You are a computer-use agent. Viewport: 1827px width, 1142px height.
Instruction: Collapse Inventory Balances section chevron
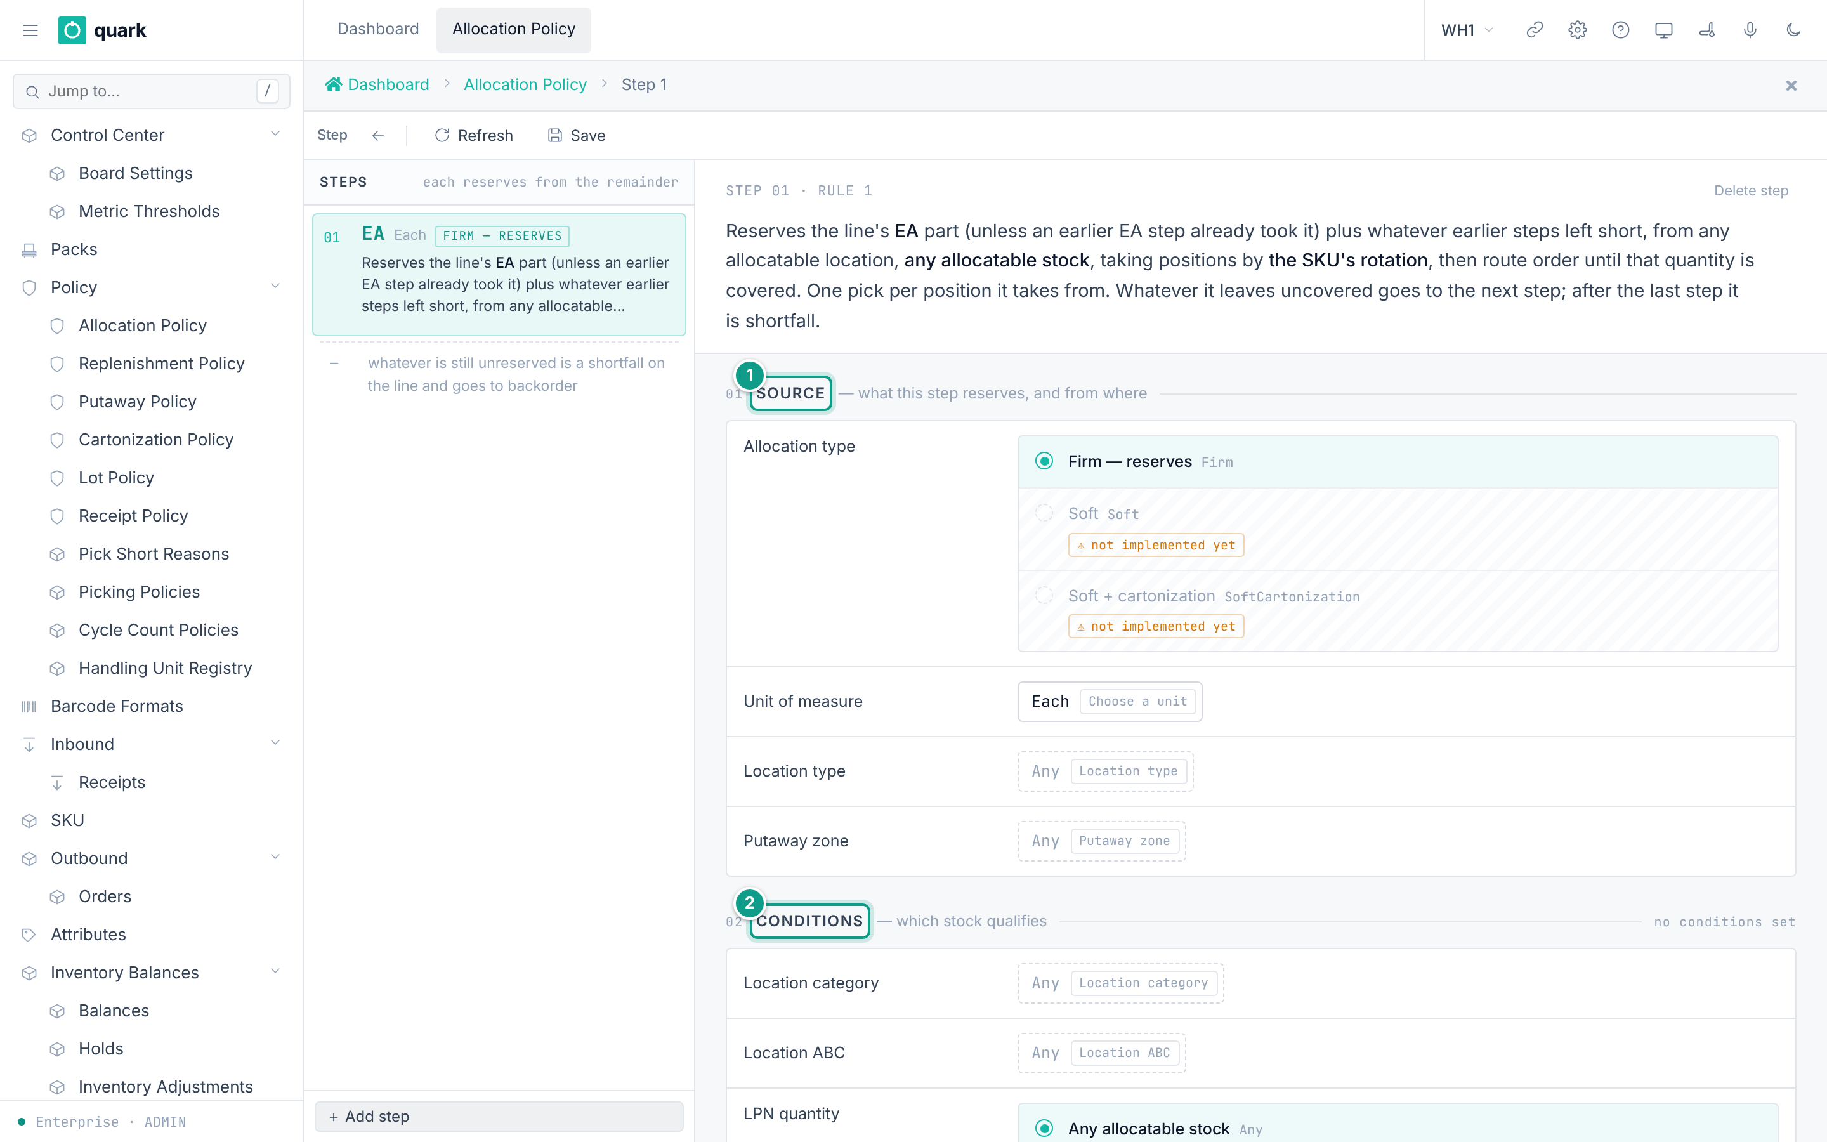coord(275,971)
